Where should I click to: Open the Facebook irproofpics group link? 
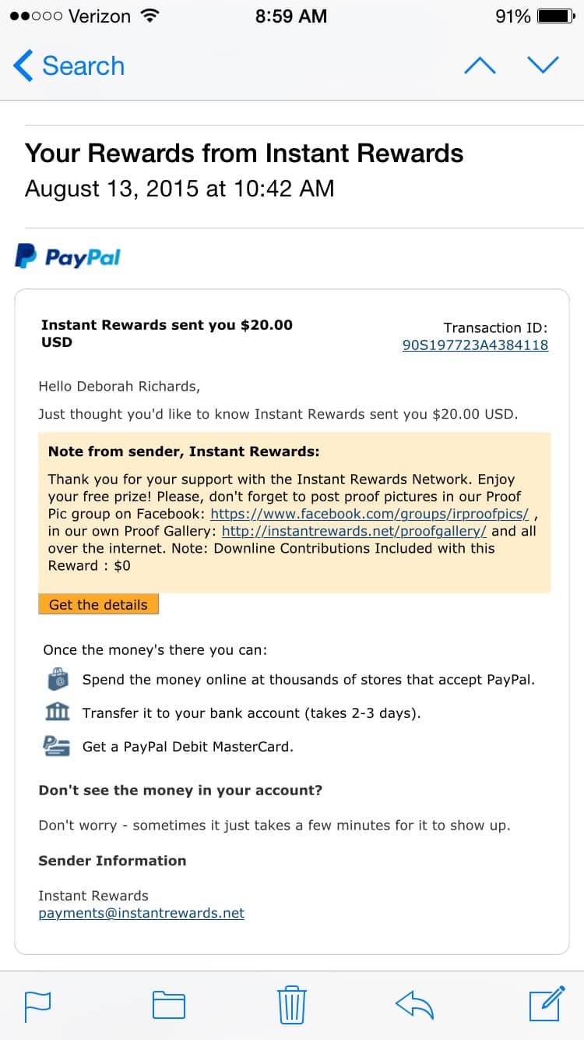click(x=370, y=514)
